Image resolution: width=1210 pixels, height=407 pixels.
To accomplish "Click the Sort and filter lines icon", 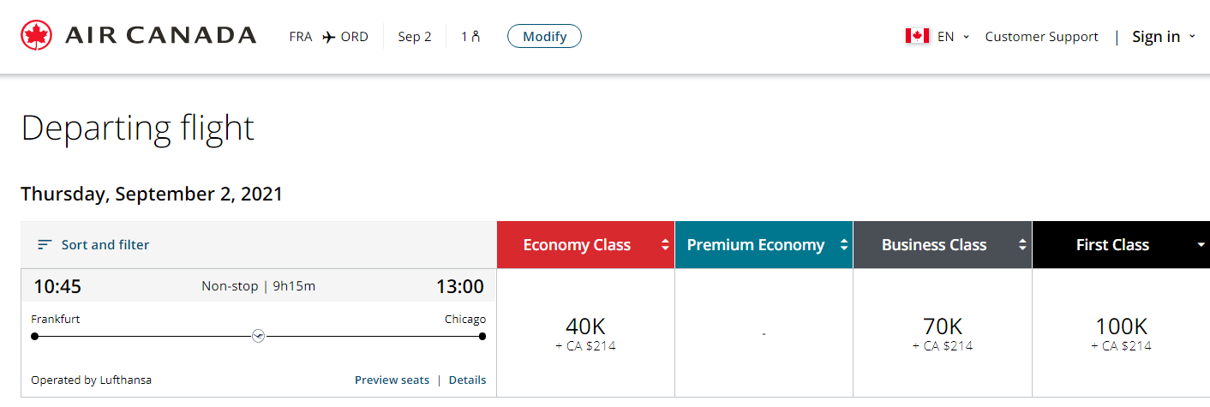I will [45, 245].
